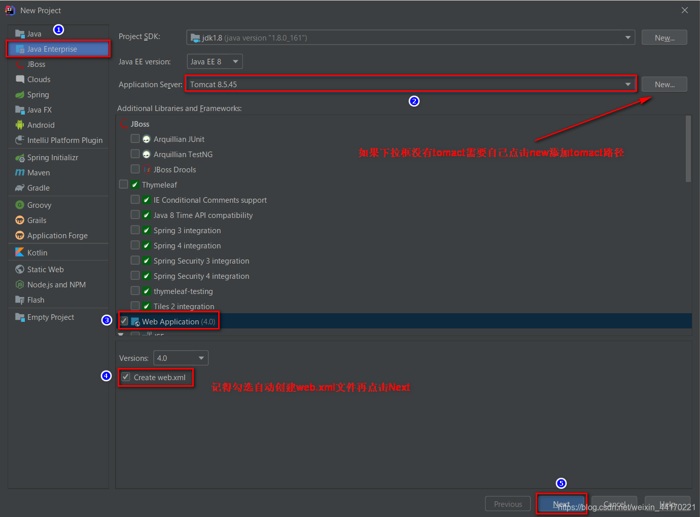Image resolution: width=700 pixels, height=517 pixels.
Task: Check the Spring 3 integration box
Action: point(135,230)
